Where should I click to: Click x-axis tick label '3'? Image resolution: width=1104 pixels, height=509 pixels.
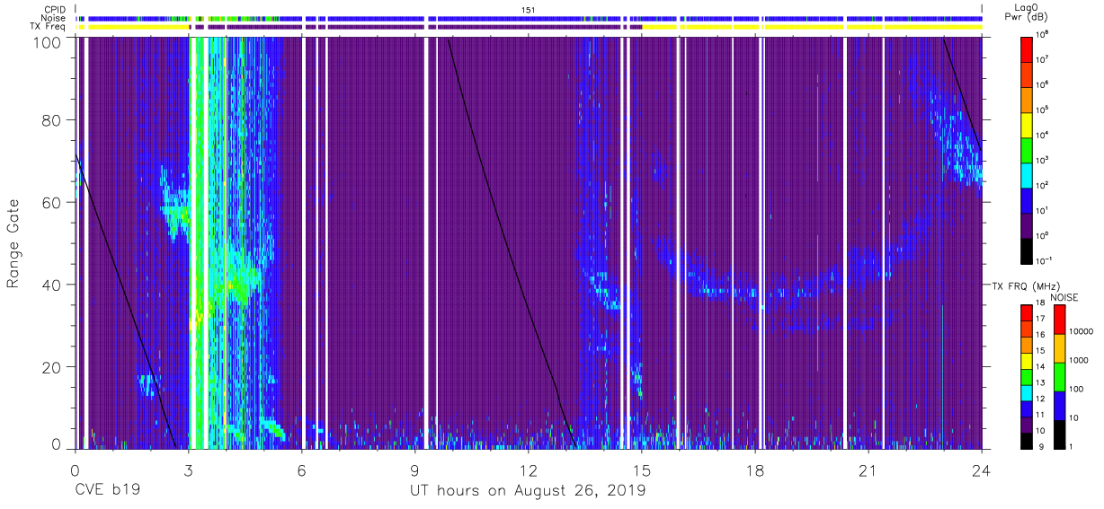point(188,470)
